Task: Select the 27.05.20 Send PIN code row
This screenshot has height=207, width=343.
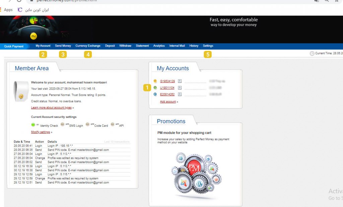Action: [72, 162]
